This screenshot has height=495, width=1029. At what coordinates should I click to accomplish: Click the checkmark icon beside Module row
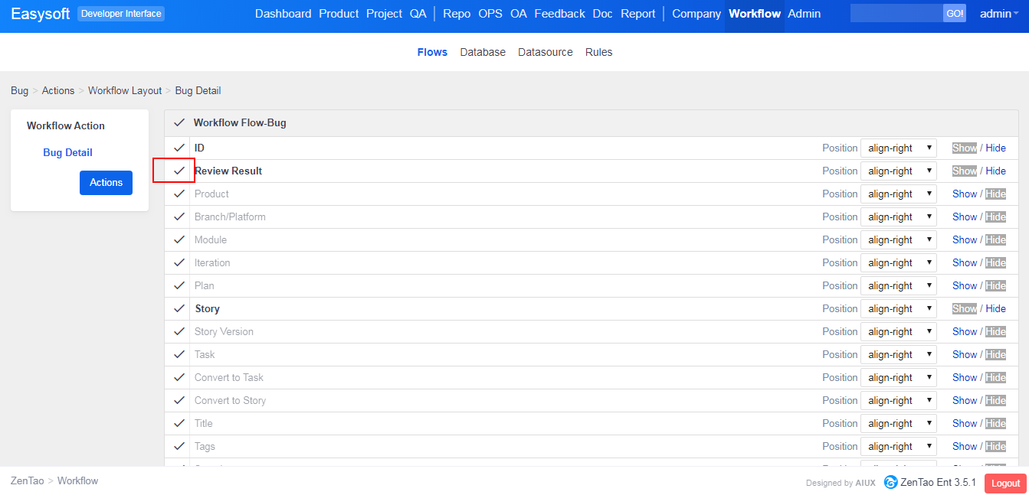click(179, 239)
